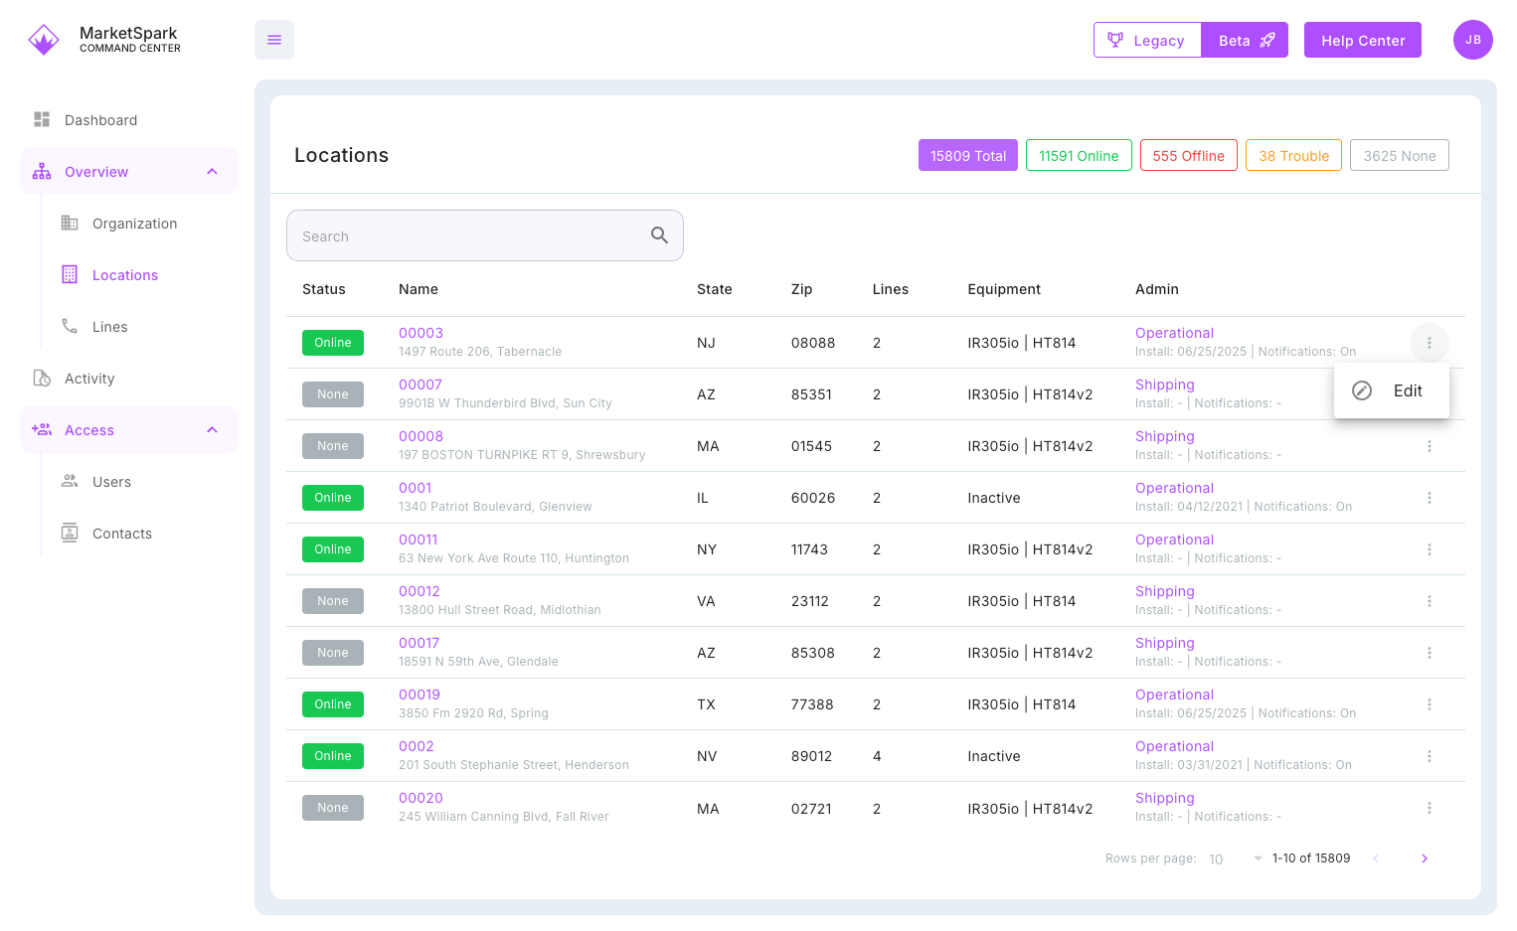The width and height of the screenshot is (1517, 931).
Task: Click the JB avatar icon
Action: [x=1473, y=40]
